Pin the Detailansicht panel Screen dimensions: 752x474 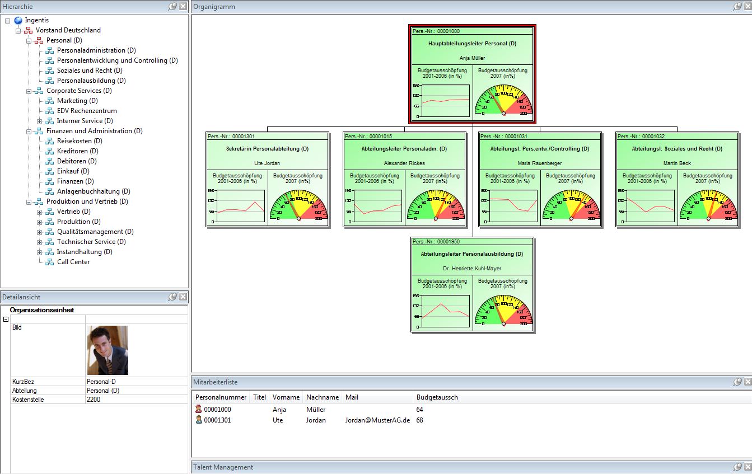pos(173,297)
